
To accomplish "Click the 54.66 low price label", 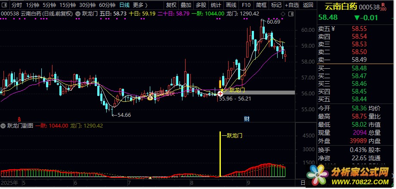I will 124,115.
